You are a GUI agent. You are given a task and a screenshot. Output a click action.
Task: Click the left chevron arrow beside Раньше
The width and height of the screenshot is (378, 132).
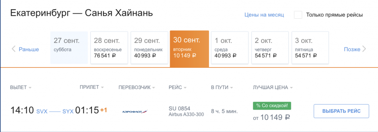click(x=14, y=49)
